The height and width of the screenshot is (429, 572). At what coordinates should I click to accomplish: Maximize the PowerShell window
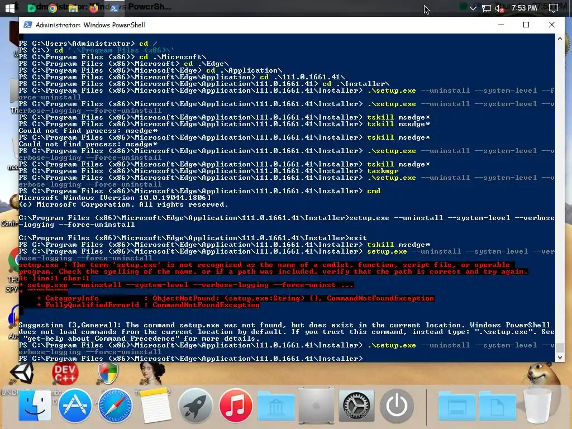526,25
